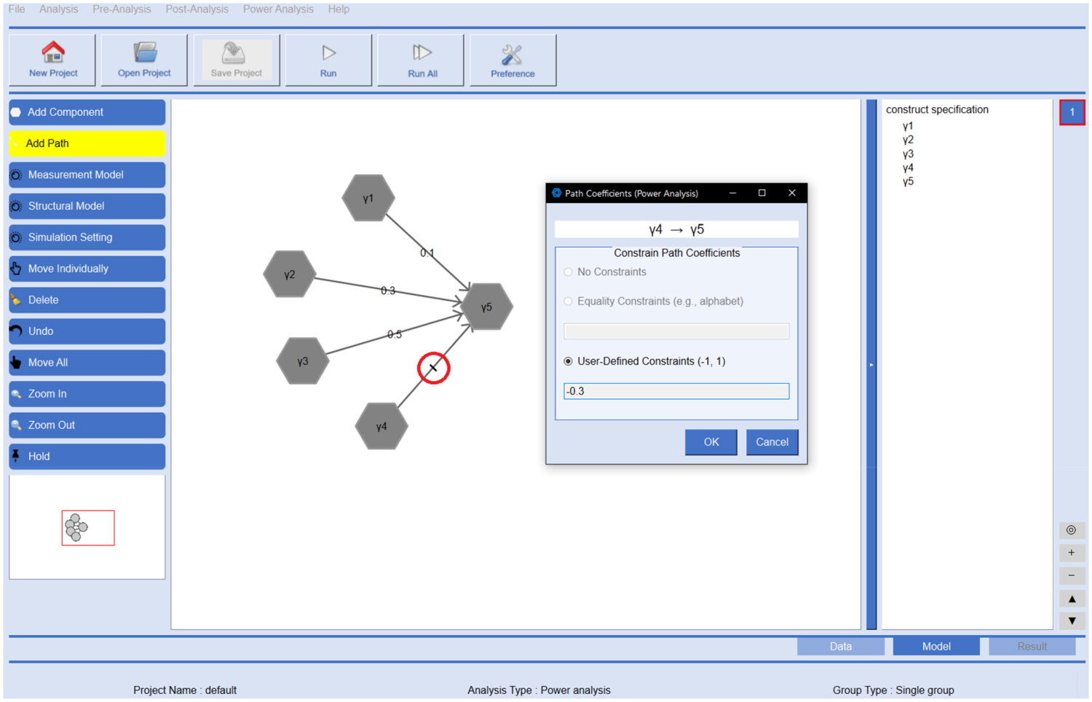The height and width of the screenshot is (702, 1092).
Task: Open the File menu
Action: click(x=17, y=9)
